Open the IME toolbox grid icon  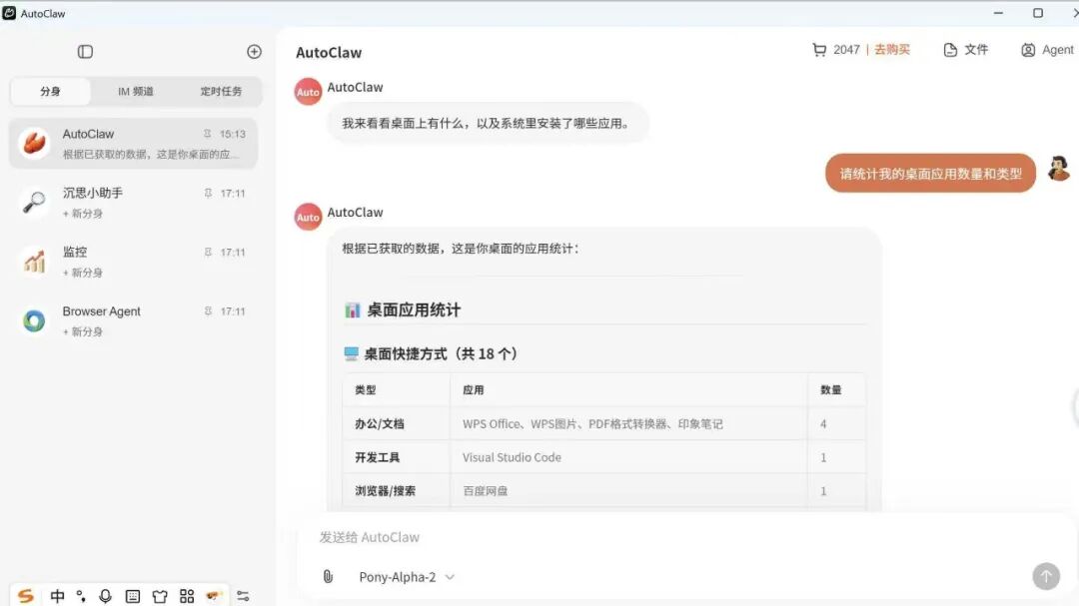coord(187,596)
